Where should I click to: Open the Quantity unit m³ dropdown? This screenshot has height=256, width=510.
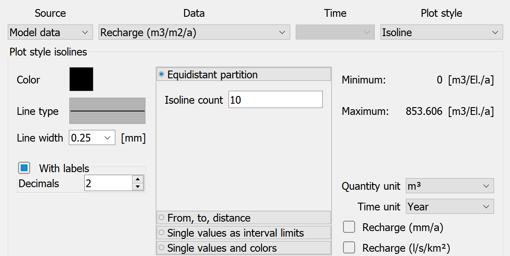pos(450,186)
